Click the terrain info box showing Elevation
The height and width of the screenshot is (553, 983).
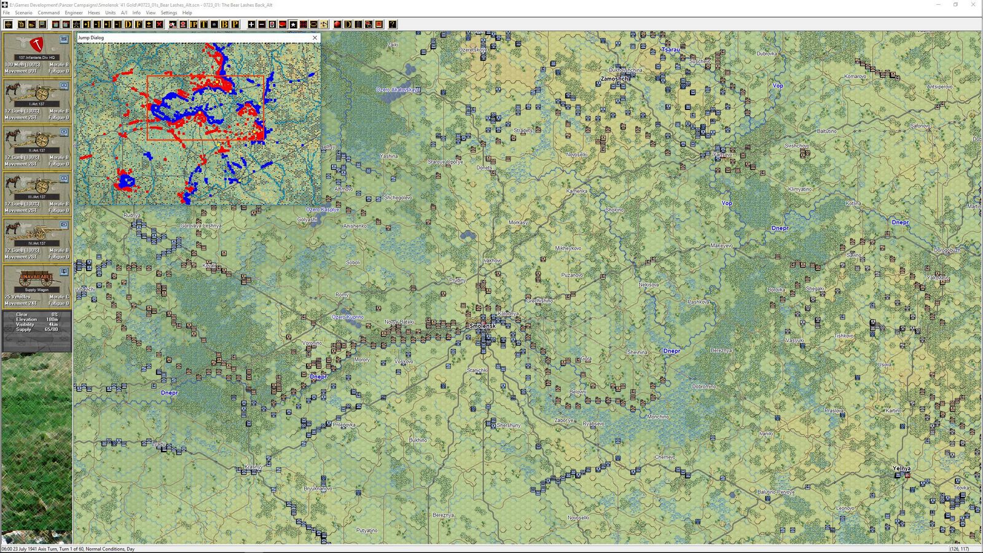pyautogui.click(x=37, y=331)
